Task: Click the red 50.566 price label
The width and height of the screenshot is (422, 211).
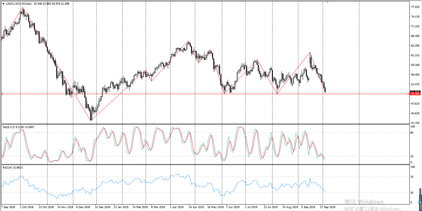Action: tap(415, 94)
